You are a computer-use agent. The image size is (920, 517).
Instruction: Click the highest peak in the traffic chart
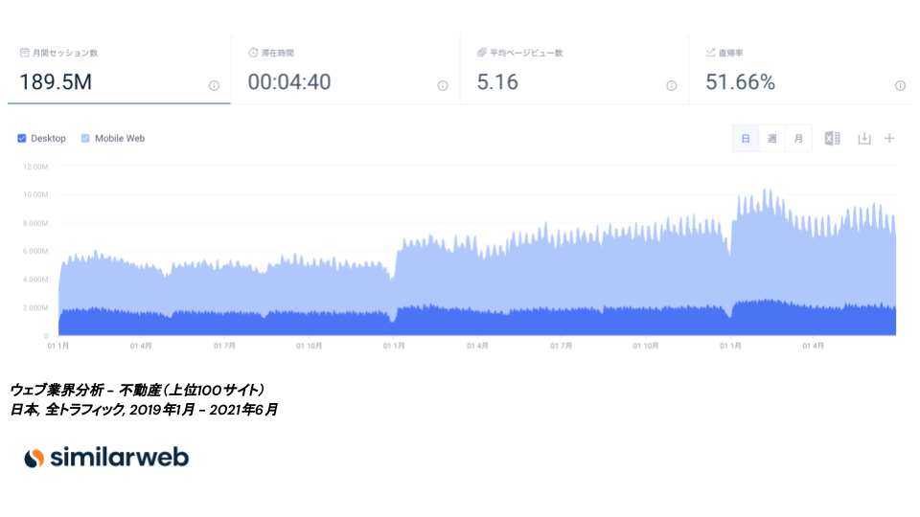[x=765, y=190]
